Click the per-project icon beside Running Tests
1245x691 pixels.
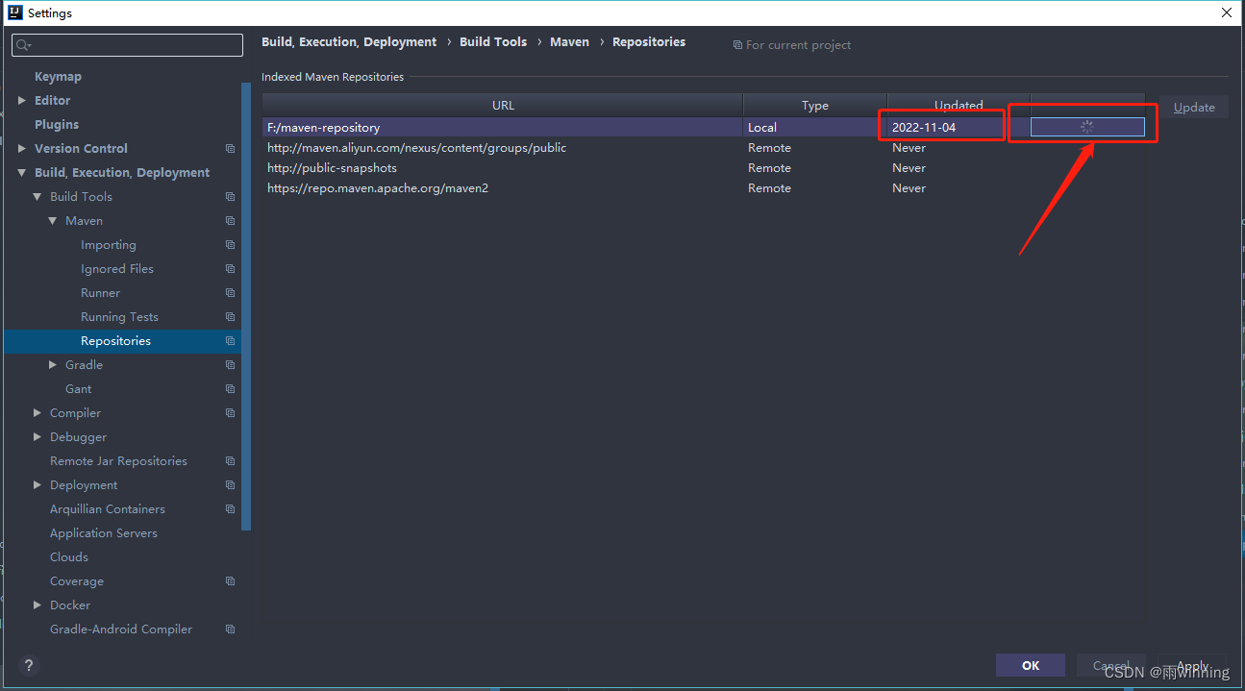pos(230,317)
